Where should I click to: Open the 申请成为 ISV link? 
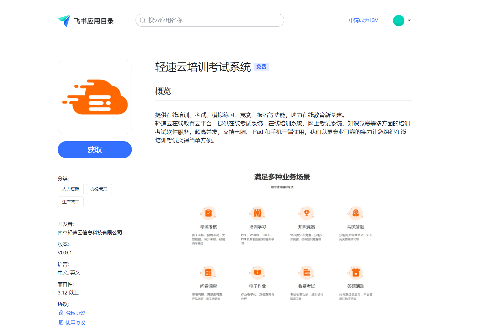point(363,20)
